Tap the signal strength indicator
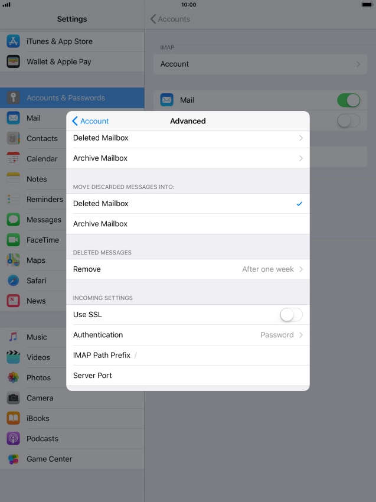This screenshot has height=502, width=376. click(6, 5)
